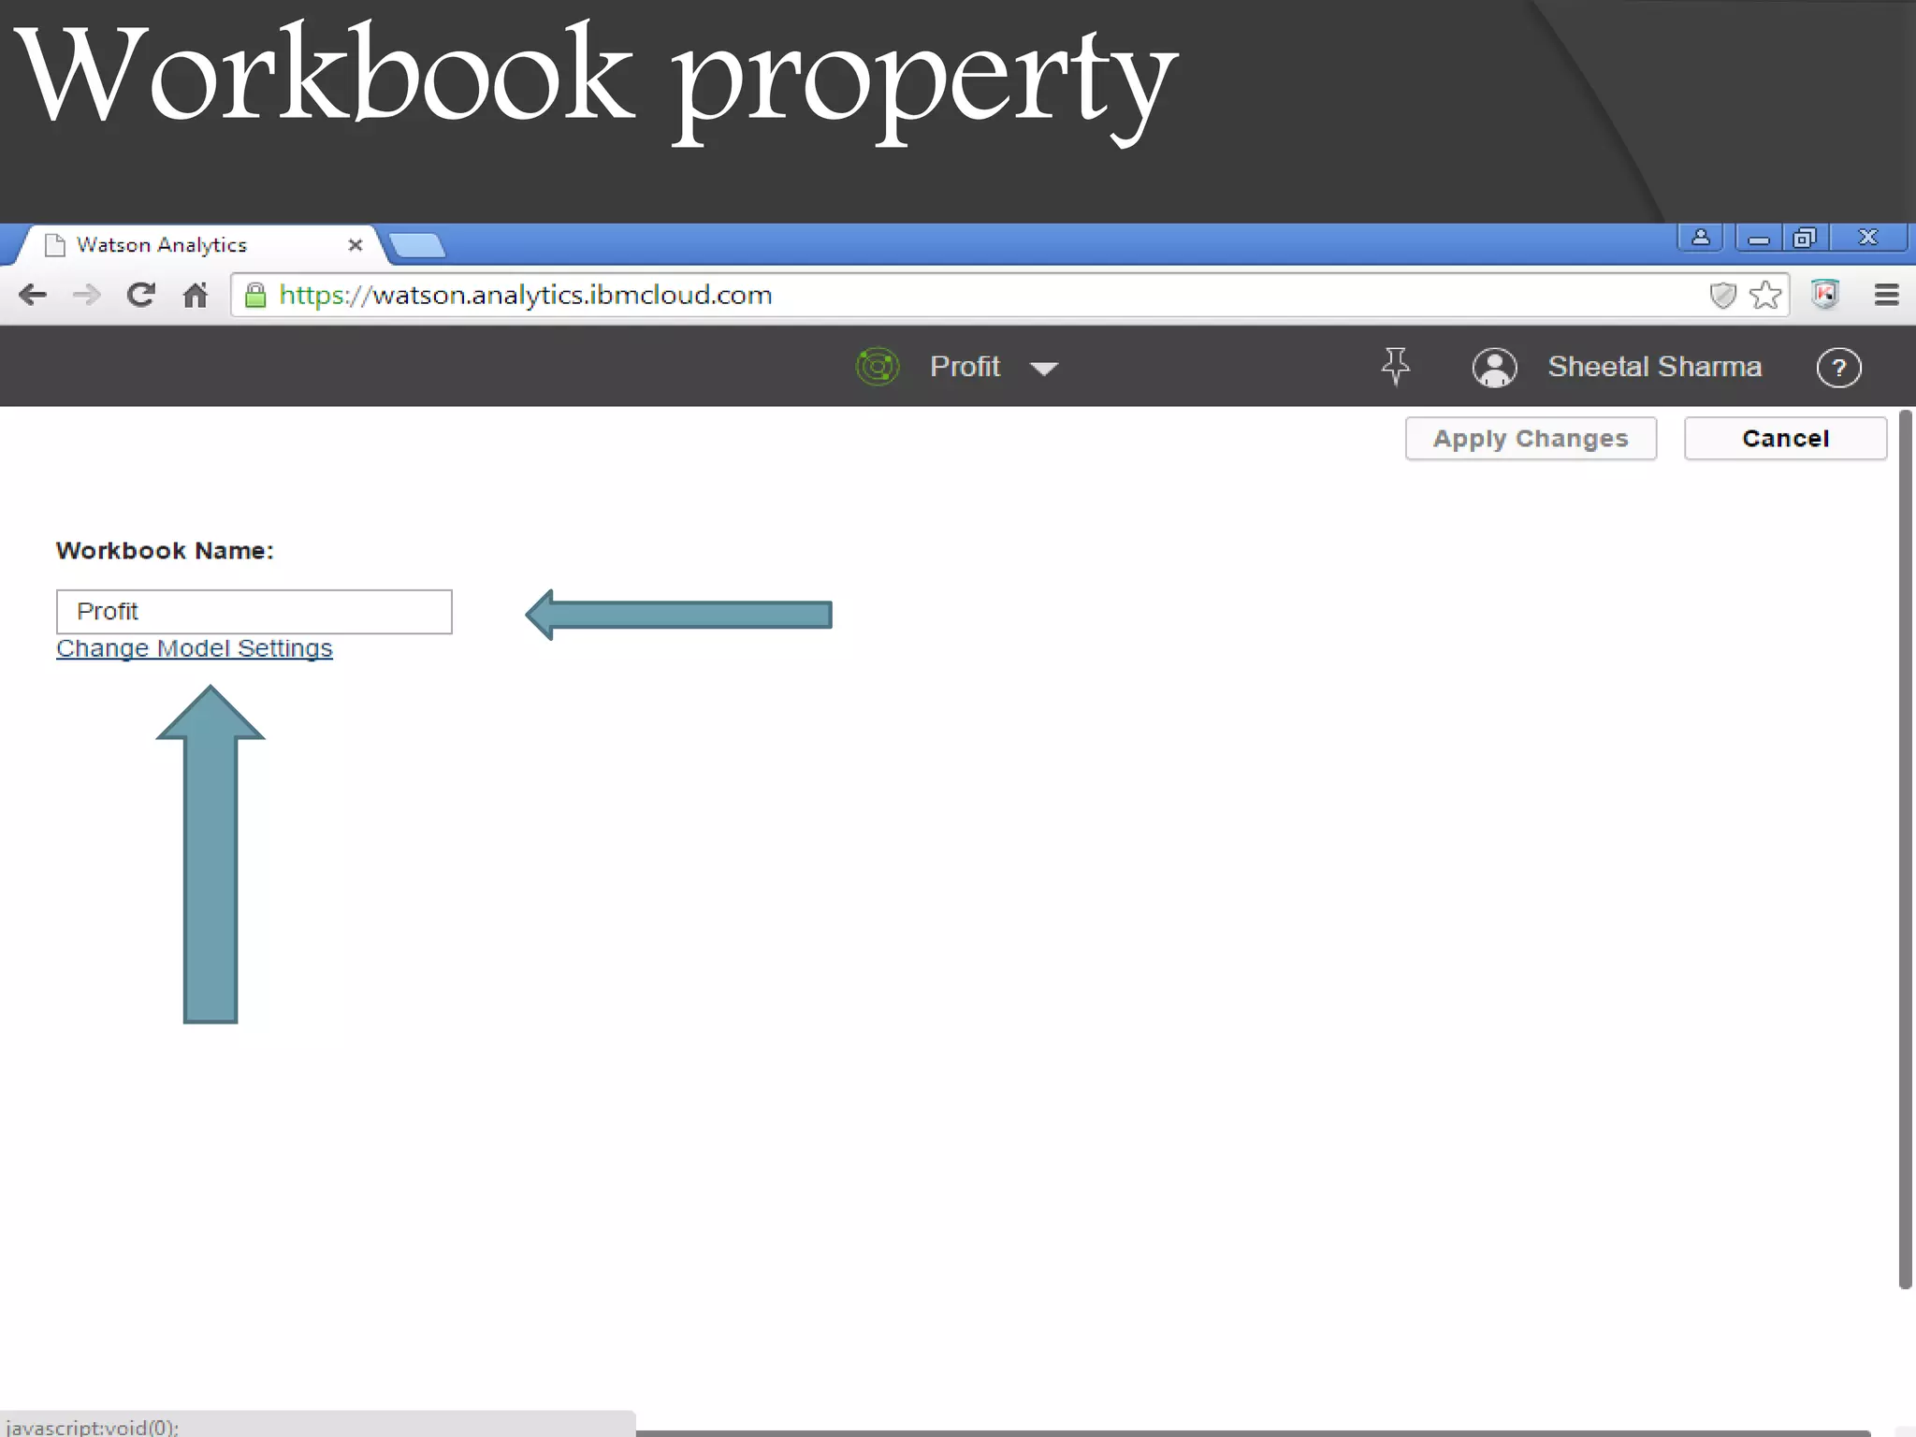Close the browser window
This screenshot has height=1437, width=1916.
[x=1867, y=238]
